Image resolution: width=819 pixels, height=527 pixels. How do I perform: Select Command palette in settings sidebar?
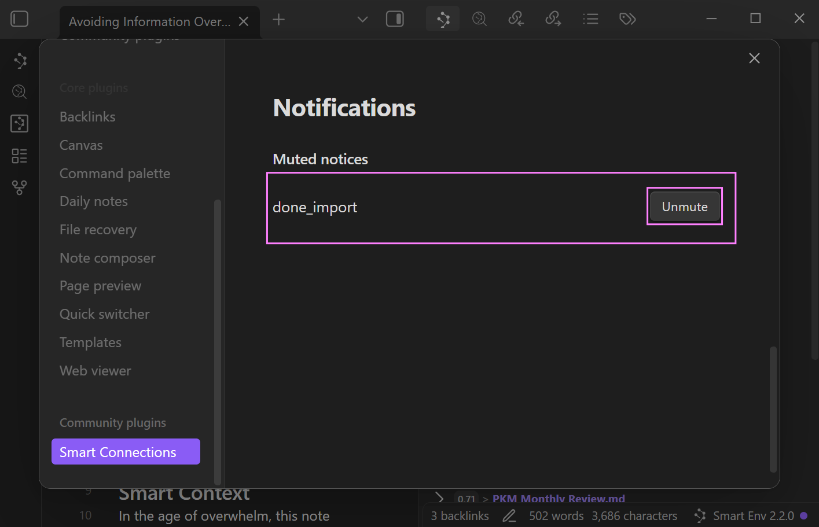(x=115, y=174)
